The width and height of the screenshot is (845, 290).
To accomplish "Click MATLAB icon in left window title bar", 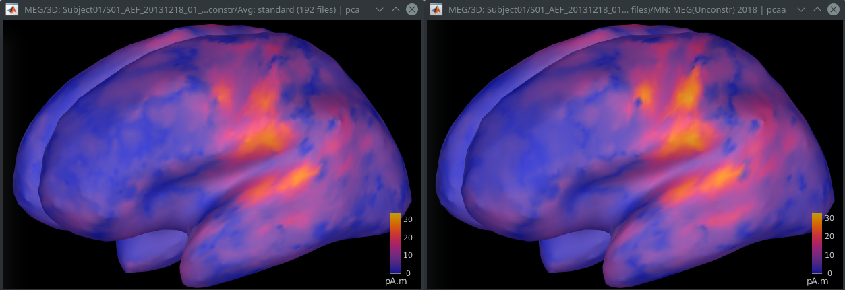I will (11, 9).
